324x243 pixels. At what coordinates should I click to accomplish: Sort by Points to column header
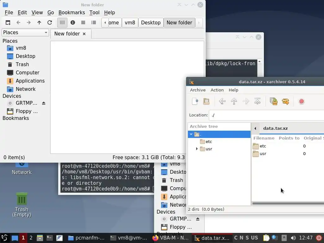[289, 138]
